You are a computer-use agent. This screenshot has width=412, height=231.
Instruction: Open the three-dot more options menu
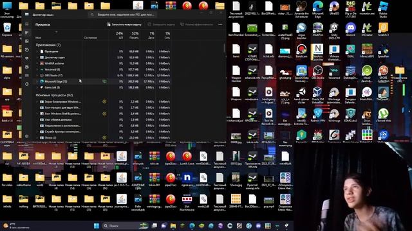pyautogui.click(x=220, y=24)
